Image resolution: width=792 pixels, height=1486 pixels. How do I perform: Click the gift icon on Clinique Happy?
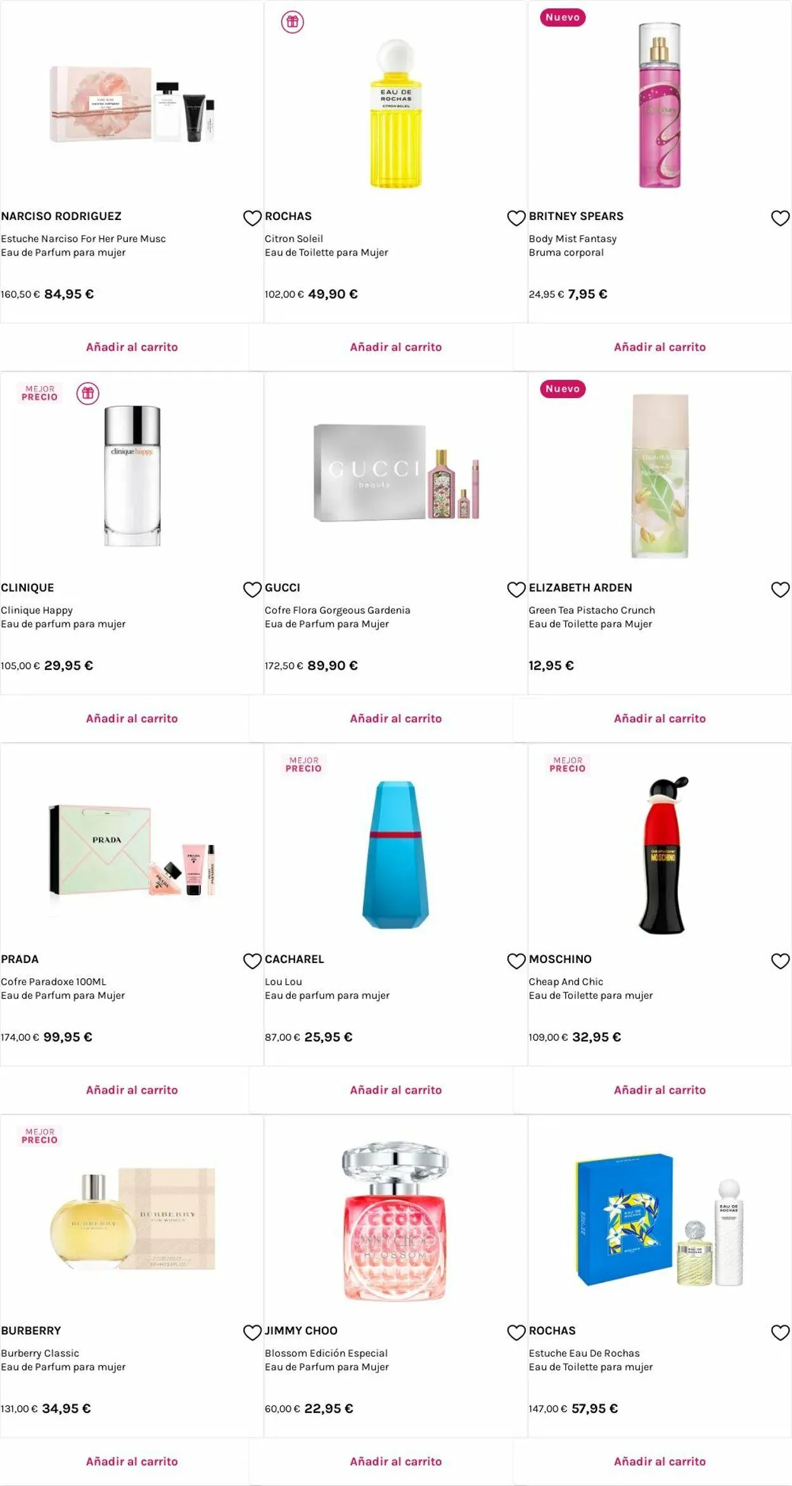[88, 394]
